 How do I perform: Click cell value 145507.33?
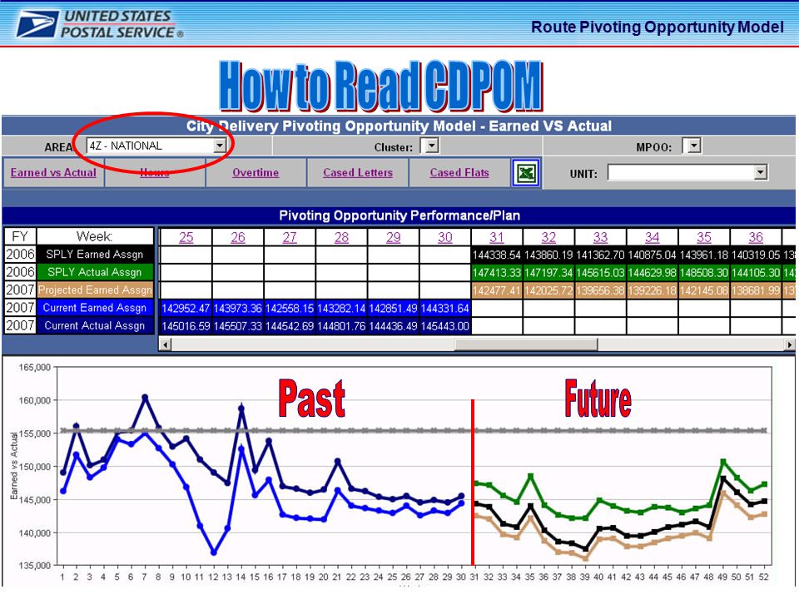pos(238,326)
